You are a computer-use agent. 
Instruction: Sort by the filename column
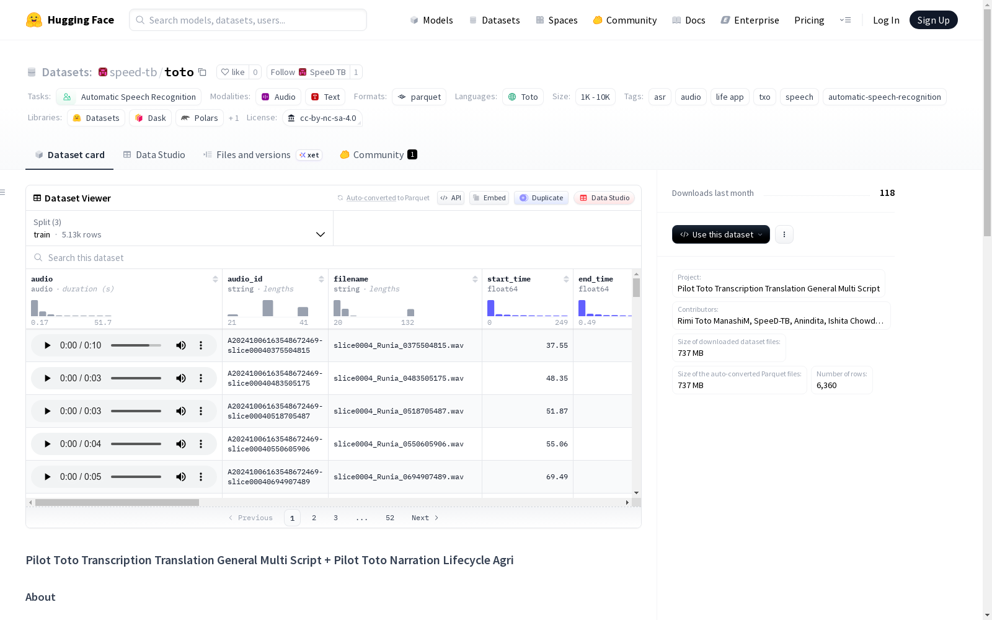(x=475, y=279)
